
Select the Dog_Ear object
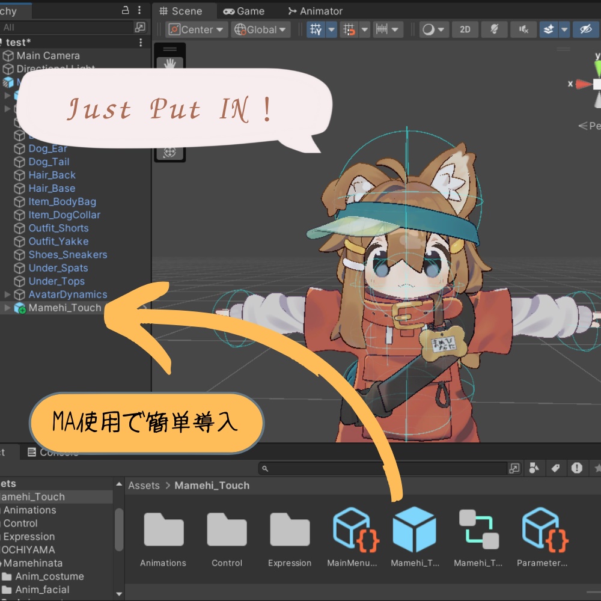tap(47, 148)
